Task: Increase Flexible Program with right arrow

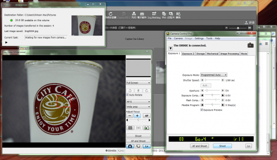Action: (x=223, y=105)
